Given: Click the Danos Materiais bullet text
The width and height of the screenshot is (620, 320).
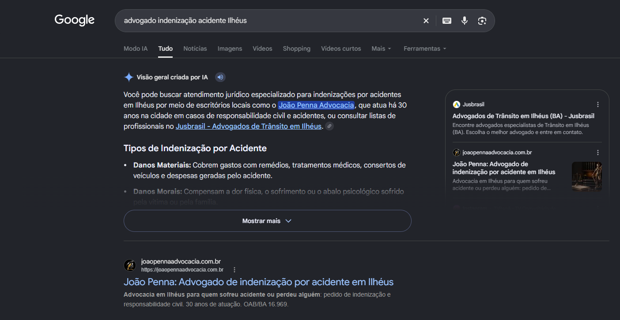Looking at the screenshot, I should tap(269, 170).
